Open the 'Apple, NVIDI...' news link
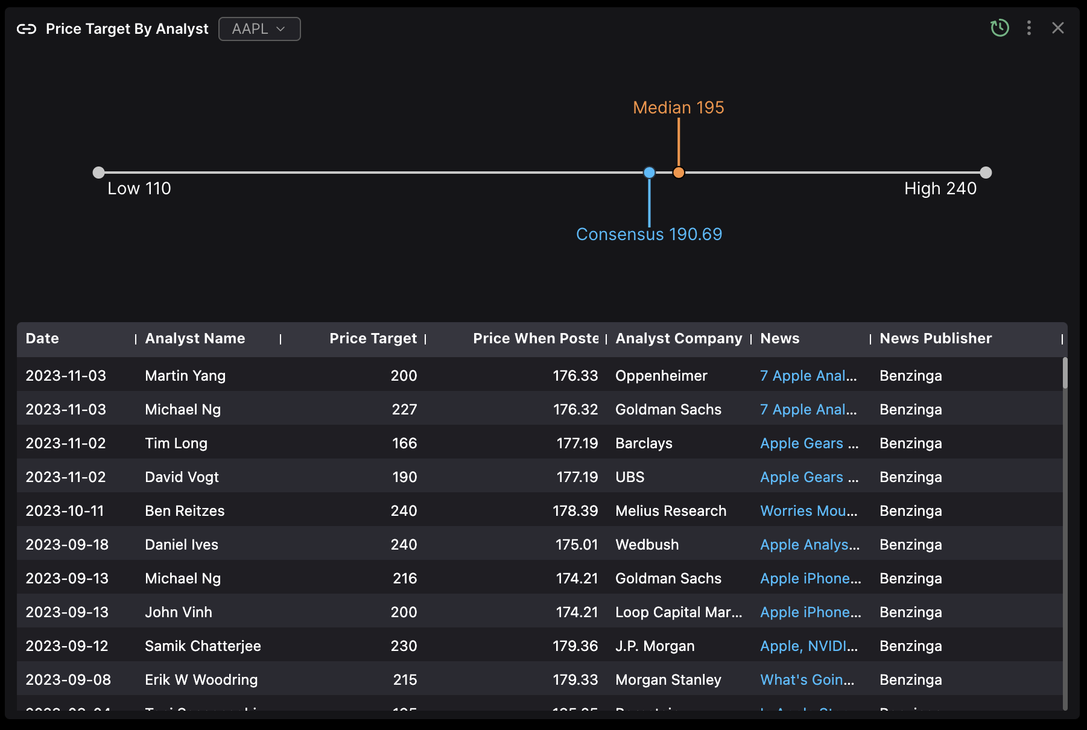The image size is (1087, 730). click(809, 646)
